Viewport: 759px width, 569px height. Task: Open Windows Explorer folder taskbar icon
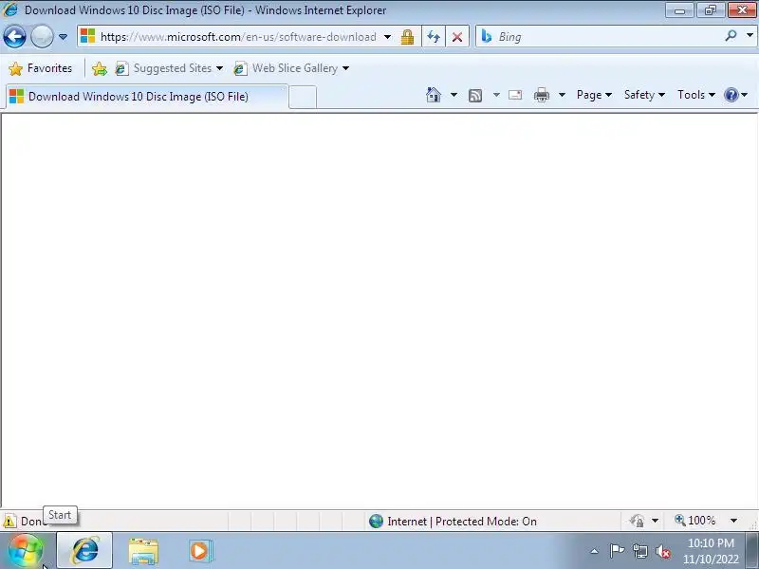143,551
